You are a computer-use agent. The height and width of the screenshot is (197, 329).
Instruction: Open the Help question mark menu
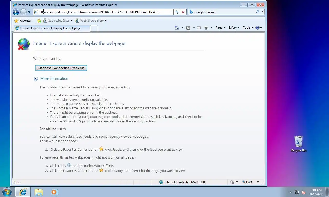(x=259, y=28)
